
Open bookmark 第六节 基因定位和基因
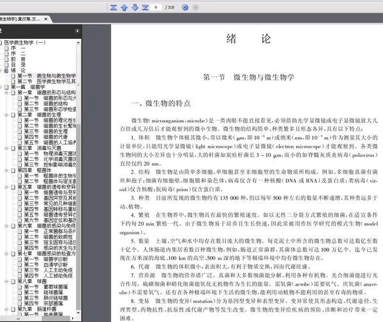click(x=50, y=220)
